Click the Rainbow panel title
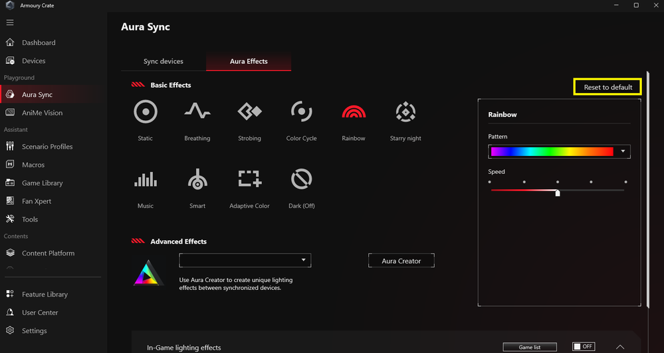This screenshot has width=664, height=353. tap(502, 115)
